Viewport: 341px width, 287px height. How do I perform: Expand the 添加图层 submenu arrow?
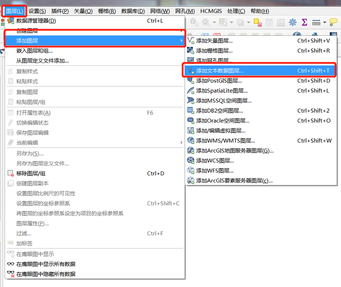tap(181, 41)
